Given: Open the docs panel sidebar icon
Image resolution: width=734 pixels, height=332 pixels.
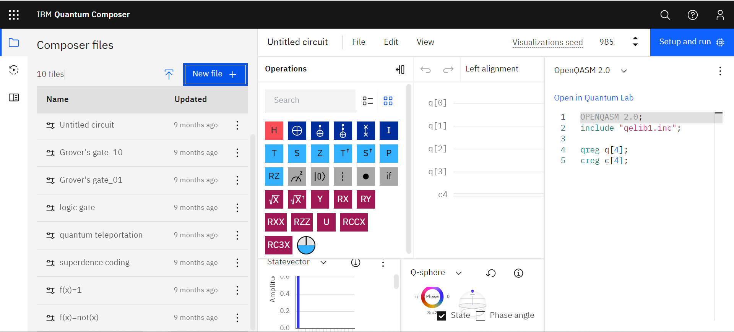Looking at the screenshot, I should click(x=14, y=97).
